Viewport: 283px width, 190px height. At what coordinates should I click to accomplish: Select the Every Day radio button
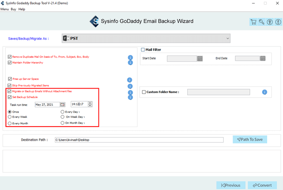[x=63, y=112]
